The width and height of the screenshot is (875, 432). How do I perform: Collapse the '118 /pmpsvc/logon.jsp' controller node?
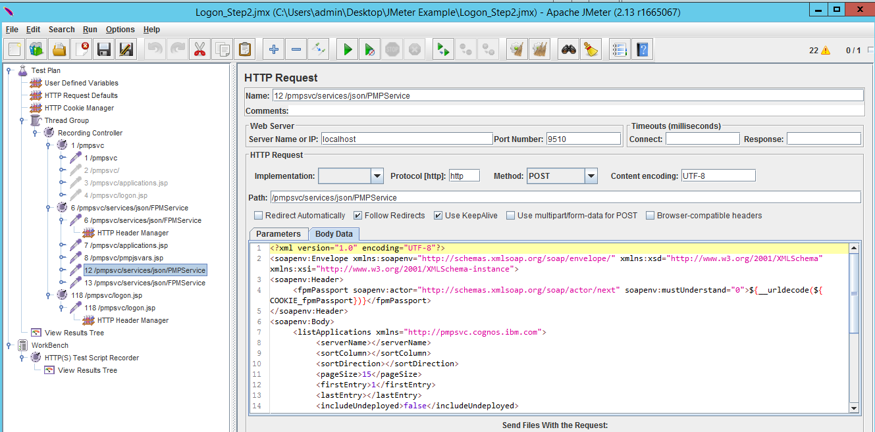click(48, 295)
